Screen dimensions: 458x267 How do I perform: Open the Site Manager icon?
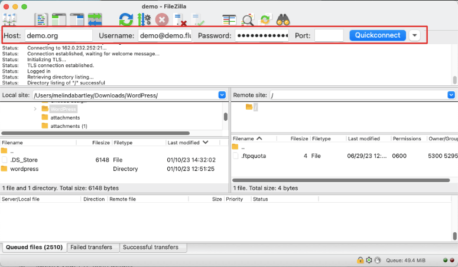[10, 19]
